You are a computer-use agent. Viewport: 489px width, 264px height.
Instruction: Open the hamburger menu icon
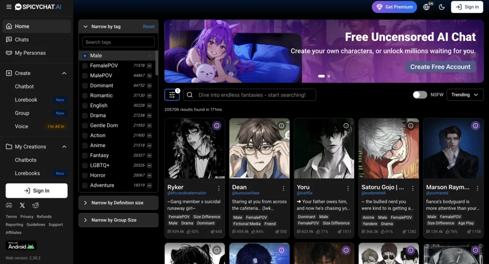9,7
